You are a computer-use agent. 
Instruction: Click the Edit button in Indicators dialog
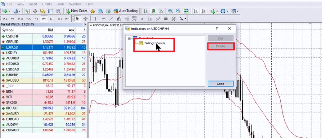click(220, 38)
